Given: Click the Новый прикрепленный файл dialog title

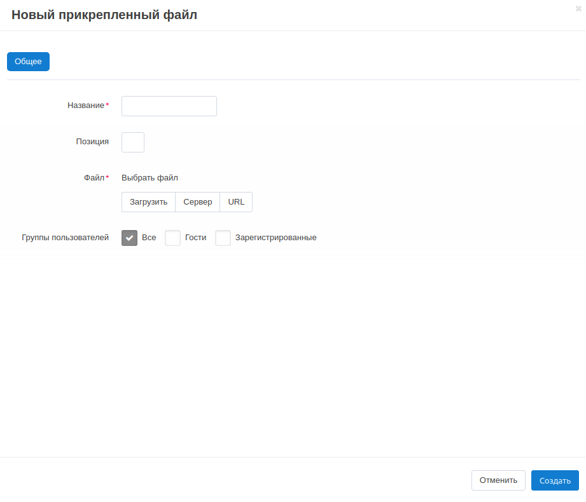Looking at the screenshot, I should (x=104, y=15).
